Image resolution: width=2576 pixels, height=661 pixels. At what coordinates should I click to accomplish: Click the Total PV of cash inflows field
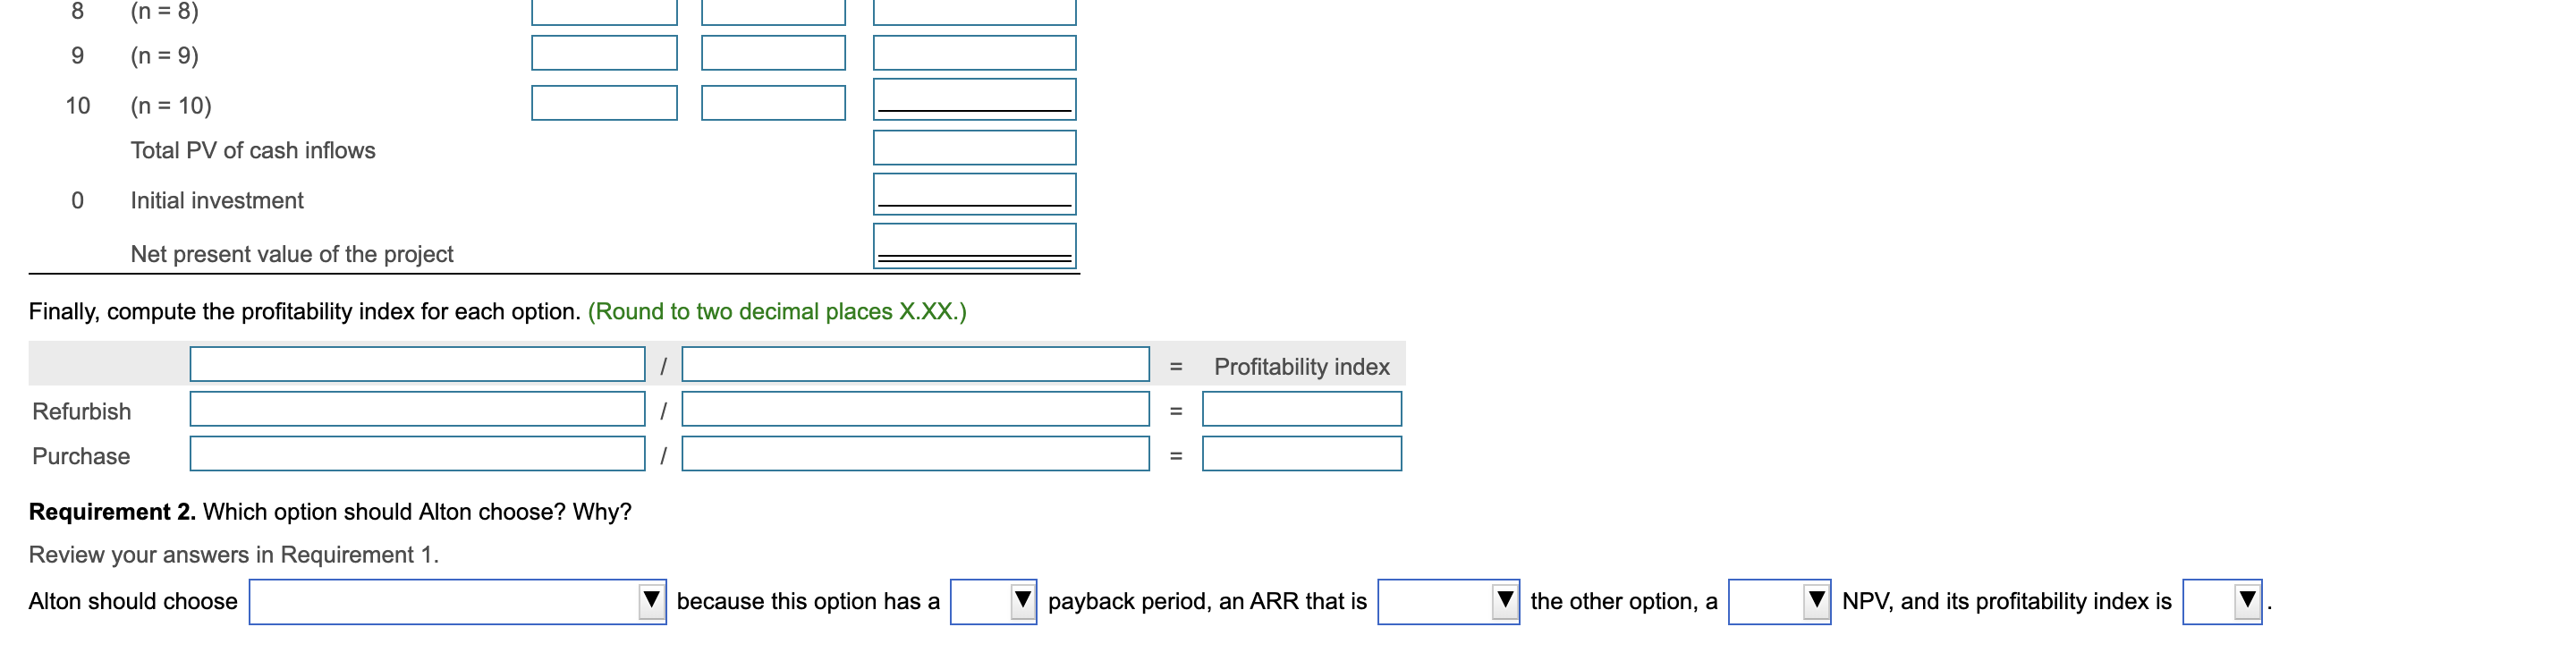pos(973,148)
